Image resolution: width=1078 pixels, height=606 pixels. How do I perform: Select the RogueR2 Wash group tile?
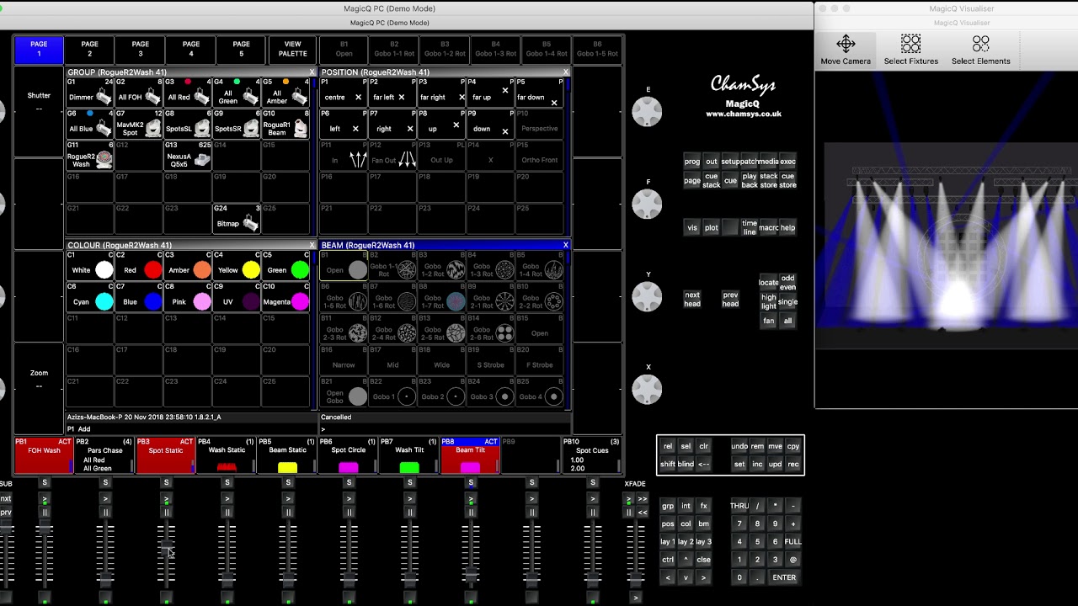click(90, 157)
